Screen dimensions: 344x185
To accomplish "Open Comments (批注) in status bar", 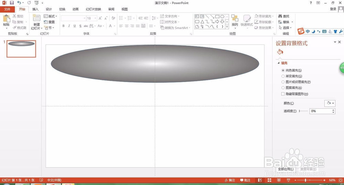I will tap(245, 180).
